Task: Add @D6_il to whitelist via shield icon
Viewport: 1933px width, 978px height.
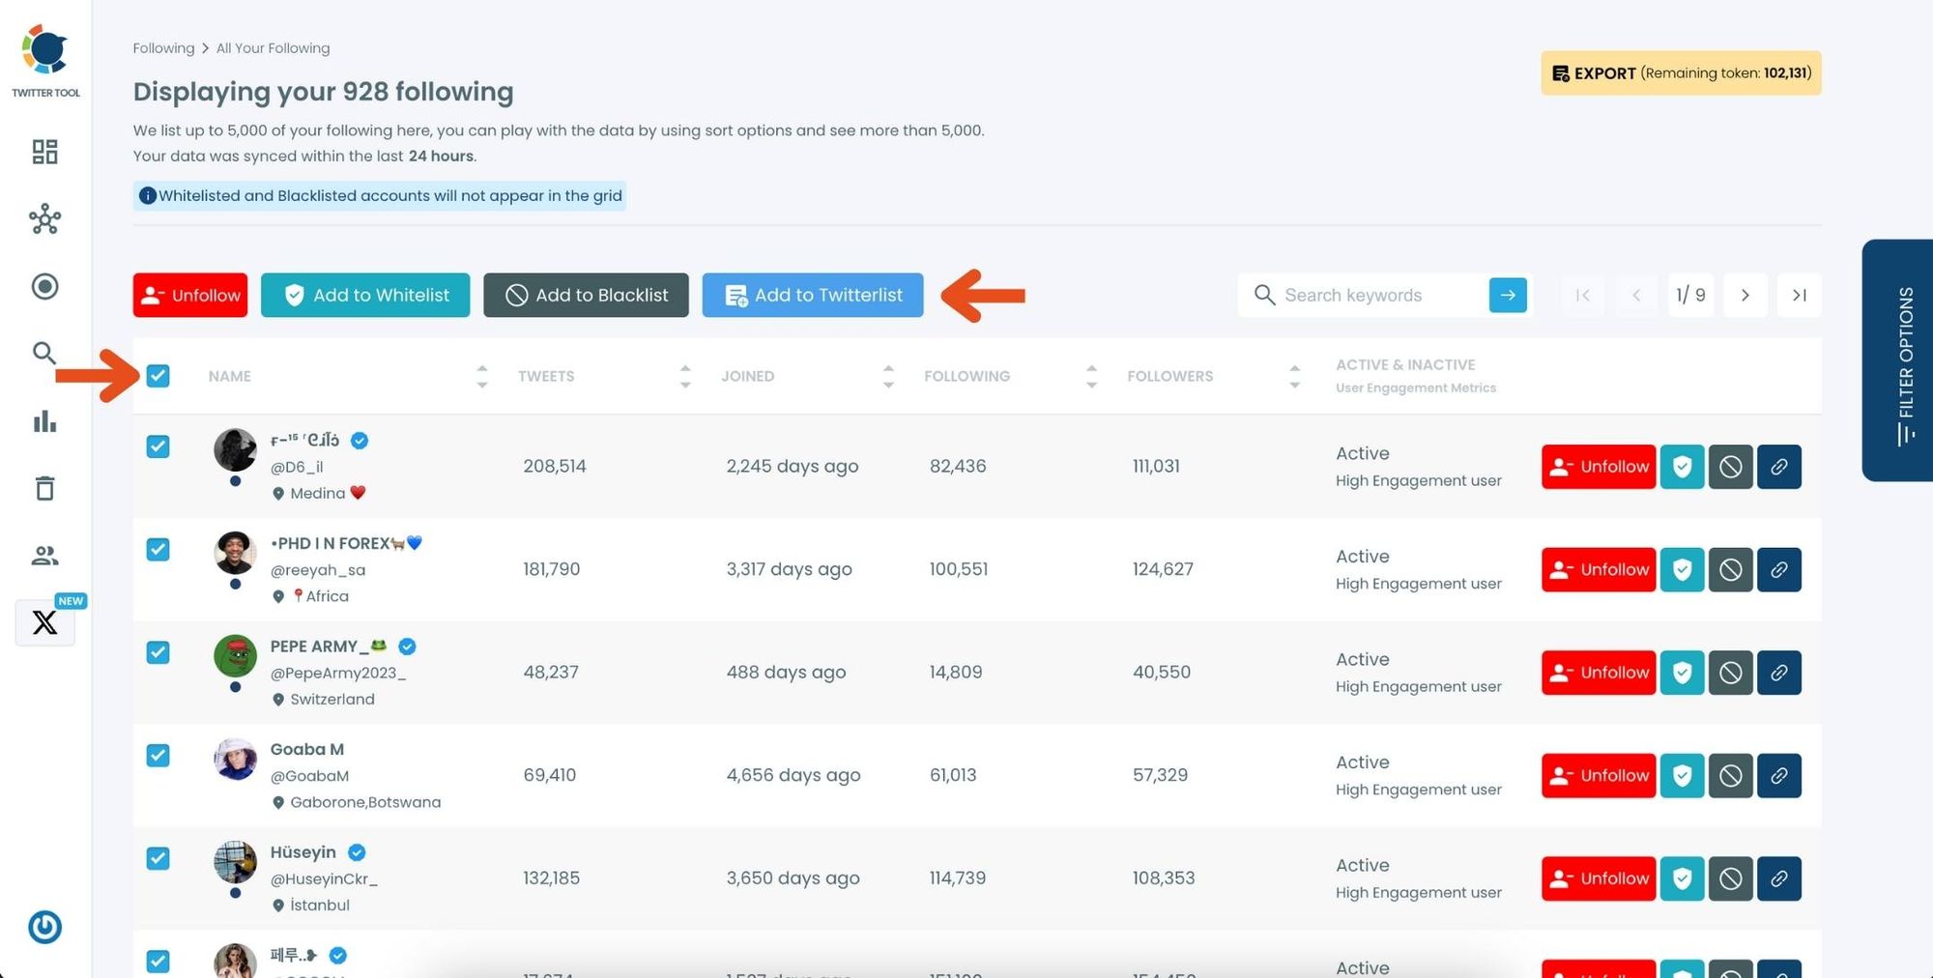Action: point(1682,467)
